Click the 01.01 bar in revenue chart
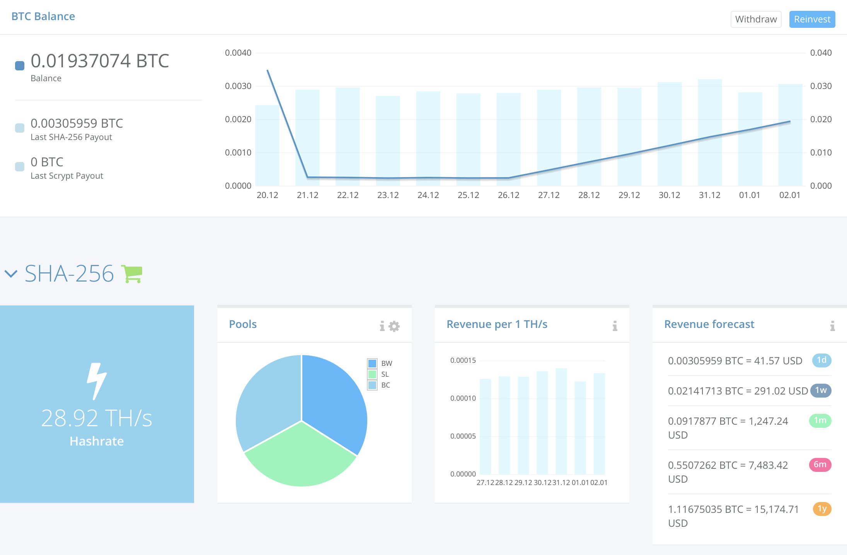 click(x=580, y=428)
